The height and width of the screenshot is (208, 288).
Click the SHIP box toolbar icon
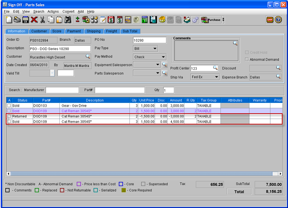point(128,20)
